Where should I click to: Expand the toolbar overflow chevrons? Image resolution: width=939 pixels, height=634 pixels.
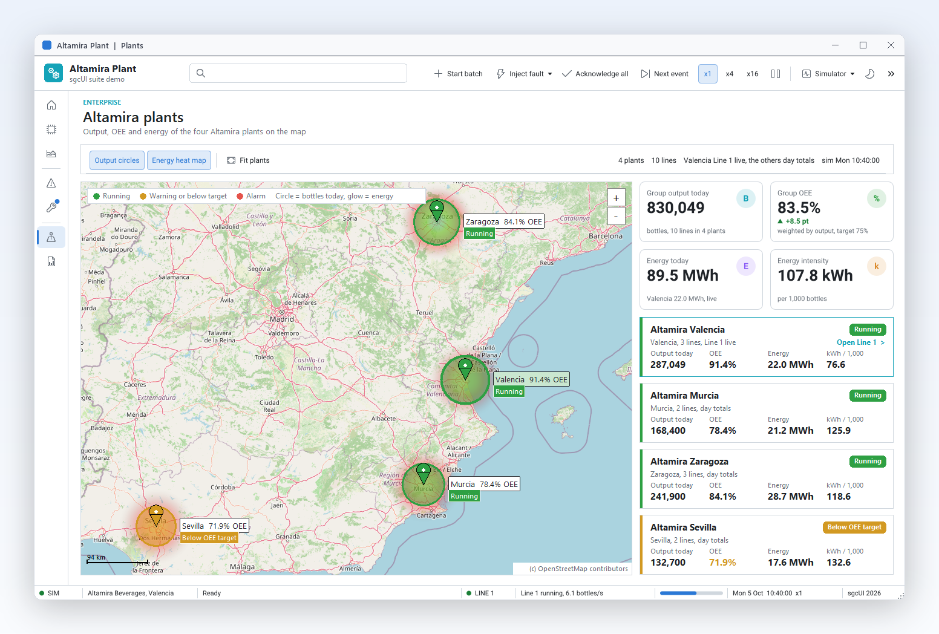pyautogui.click(x=891, y=74)
